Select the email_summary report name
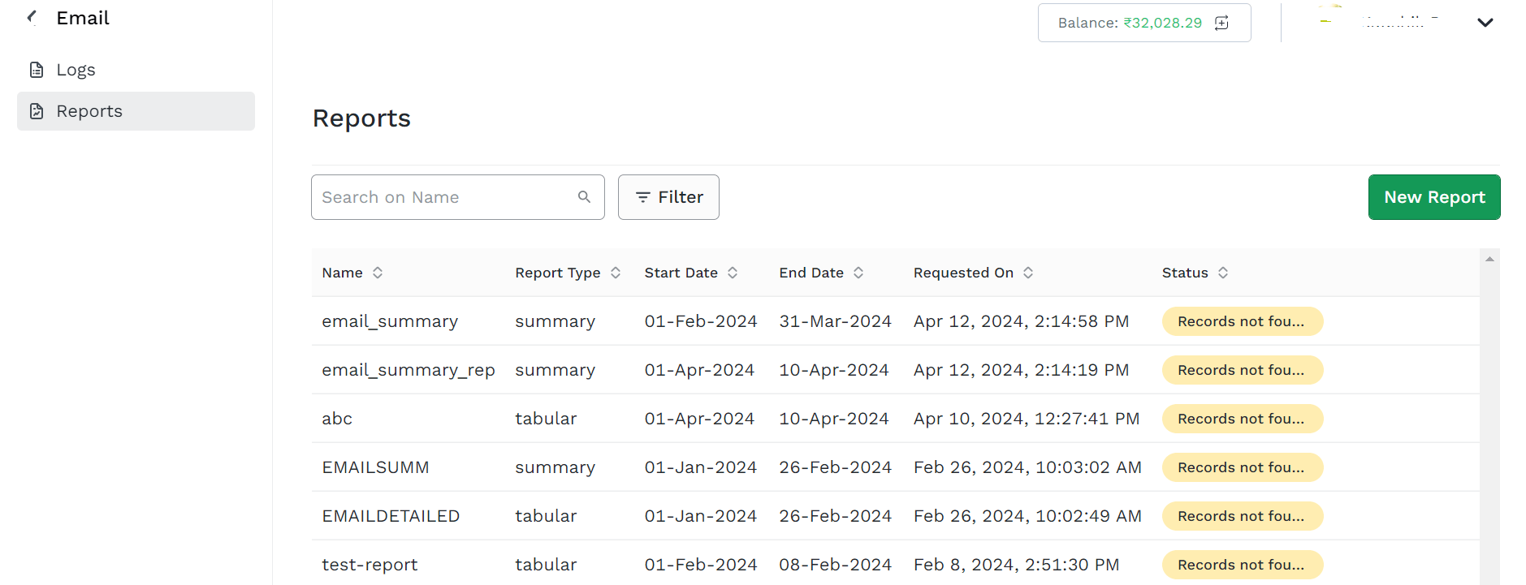Screen dimensions: 1526x585 tap(390, 321)
